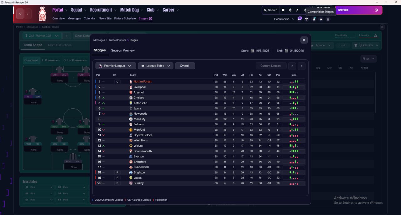Viewport: 401px width, 215px height.
Task: Expand the Recruitment menu chevron
Action: coord(115,10)
